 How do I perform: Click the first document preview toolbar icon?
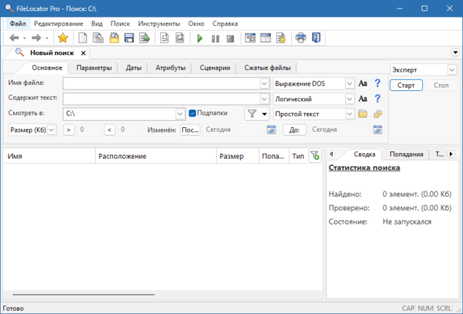[x=165, y=38]
